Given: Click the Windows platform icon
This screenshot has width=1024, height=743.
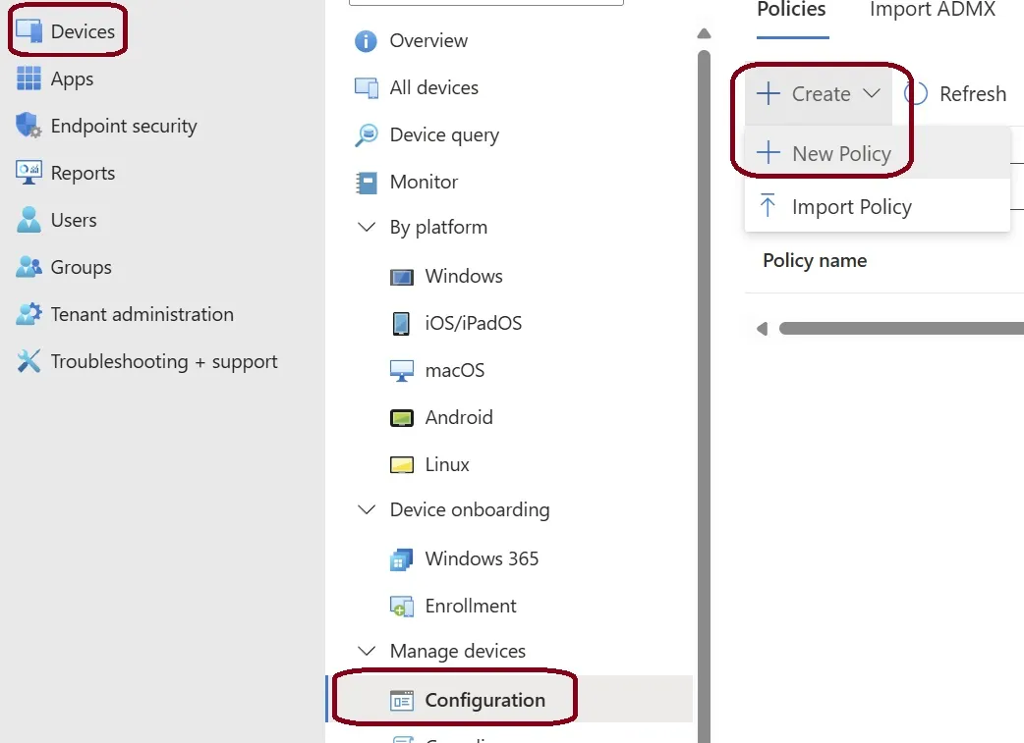Looking at the screenshot, I should pyautogui.click(x=402, y=277).
